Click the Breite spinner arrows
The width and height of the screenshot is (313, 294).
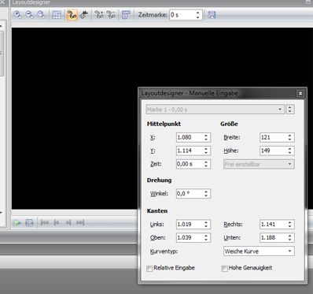[290, 137]
